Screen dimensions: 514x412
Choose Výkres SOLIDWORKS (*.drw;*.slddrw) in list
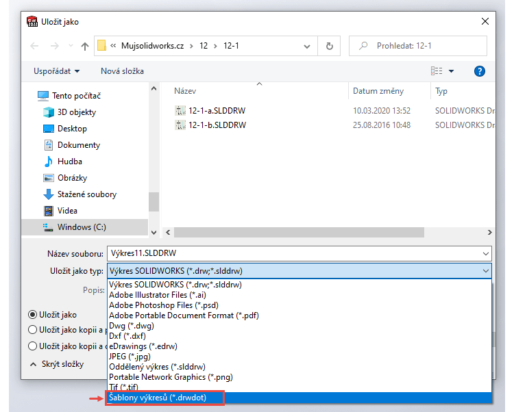tap(299, 285)
